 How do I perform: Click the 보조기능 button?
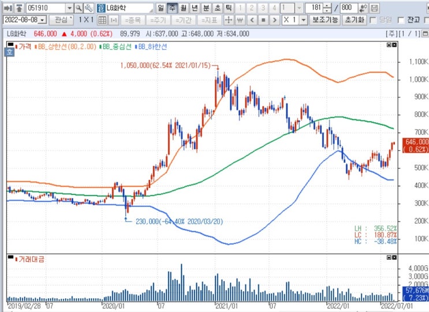coord(325,20)
